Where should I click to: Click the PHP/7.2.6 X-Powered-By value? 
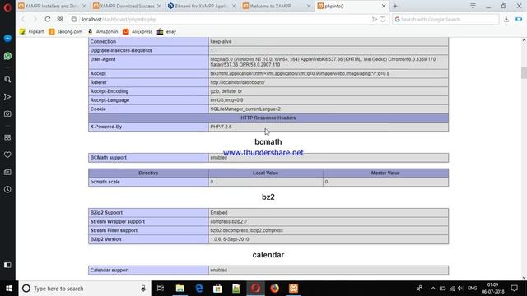[221, 127]
